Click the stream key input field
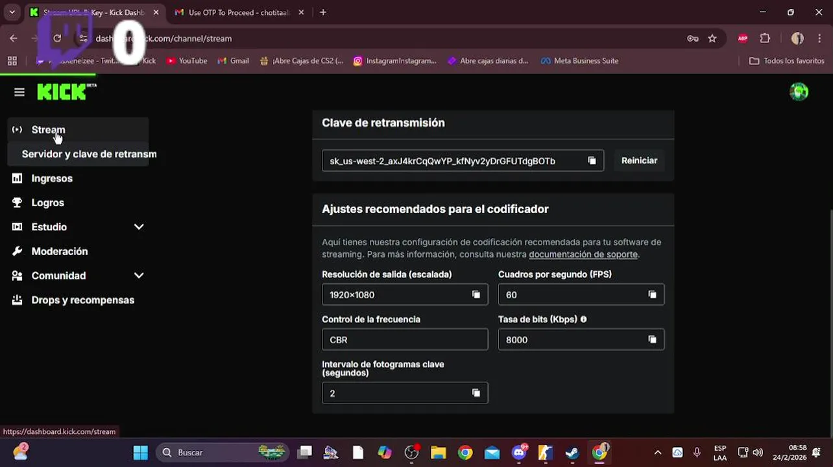833x467 pixels. click(463, 161)
